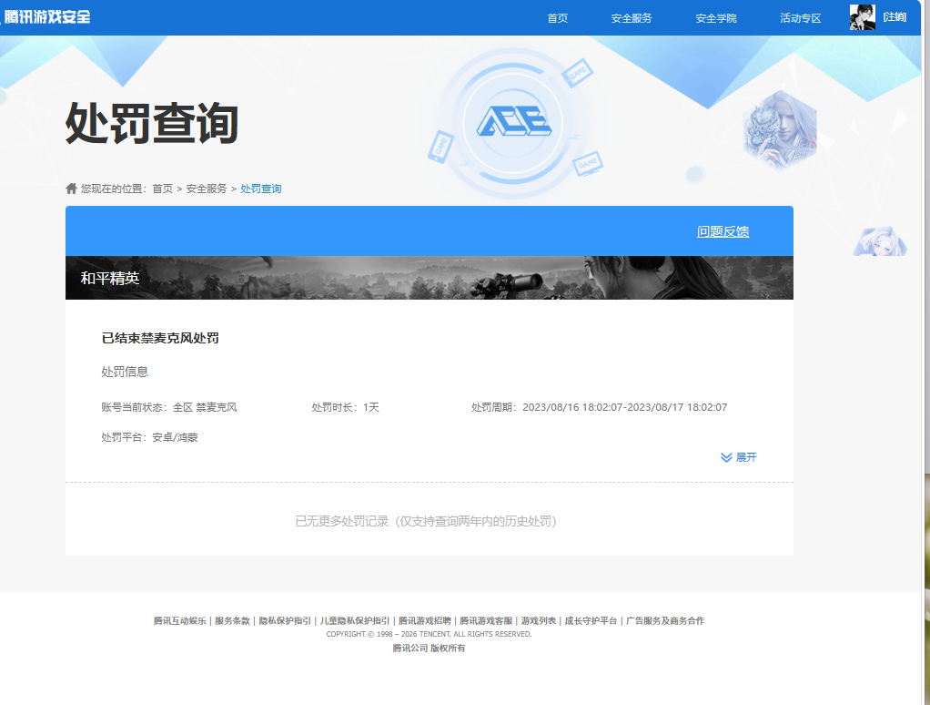
Task: Click the home icon in breadcrumb
Action: 71,189
